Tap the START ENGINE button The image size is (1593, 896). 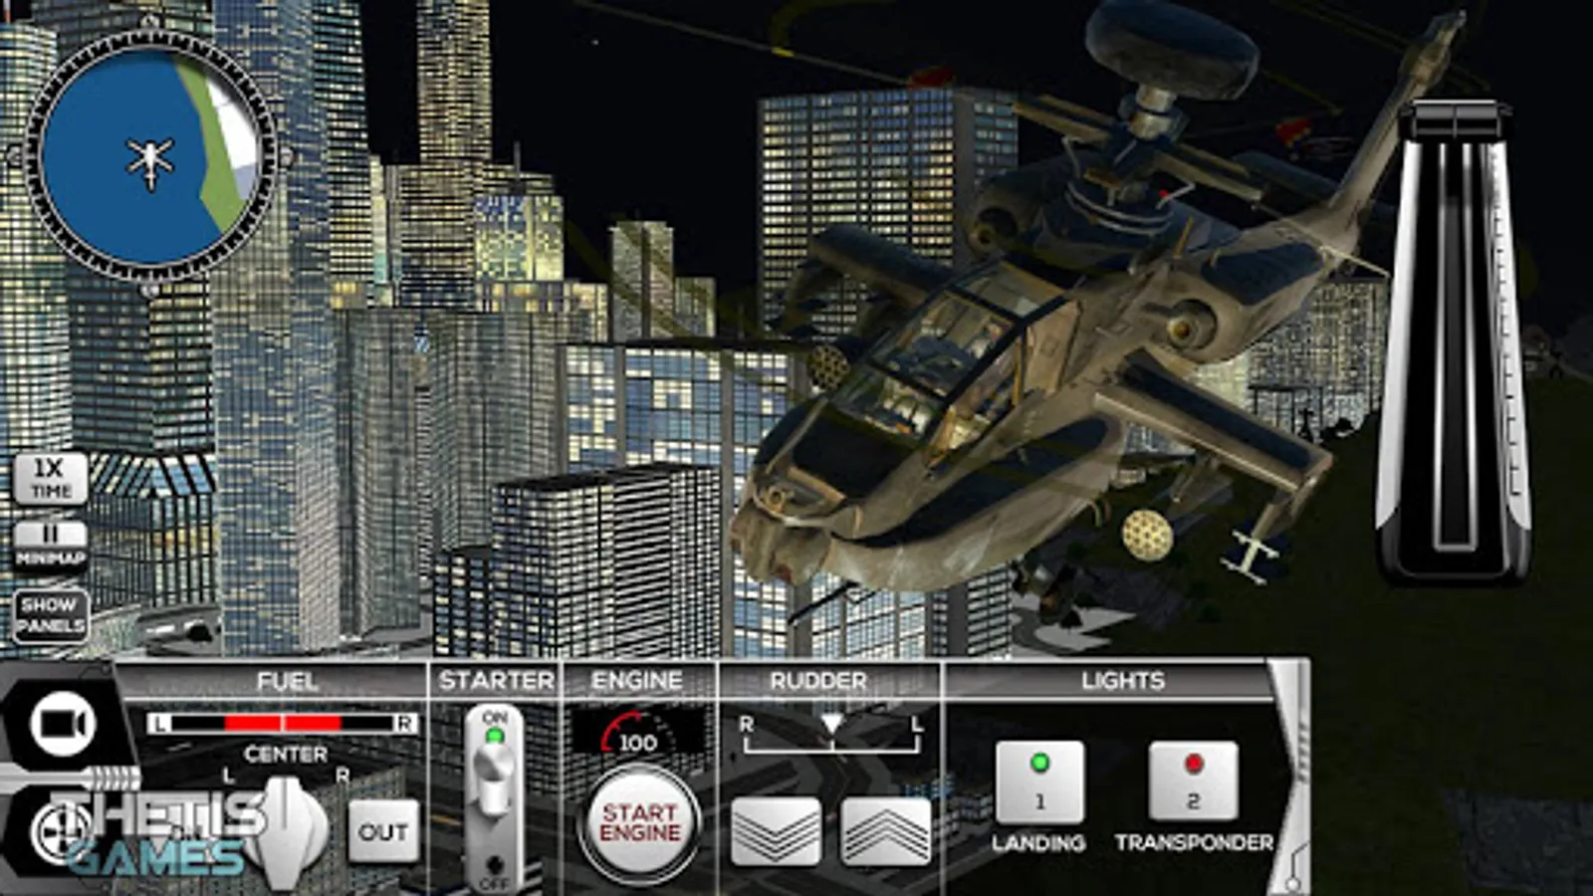(x=639, y=823)
